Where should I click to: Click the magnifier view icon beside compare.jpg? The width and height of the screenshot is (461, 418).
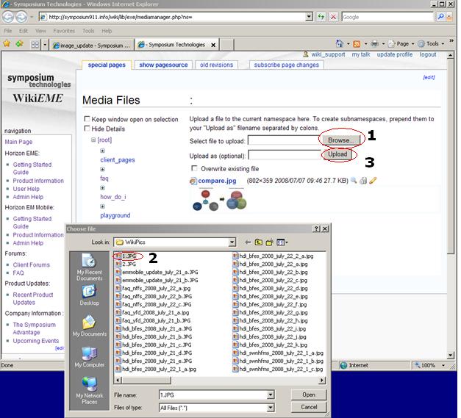354,181
